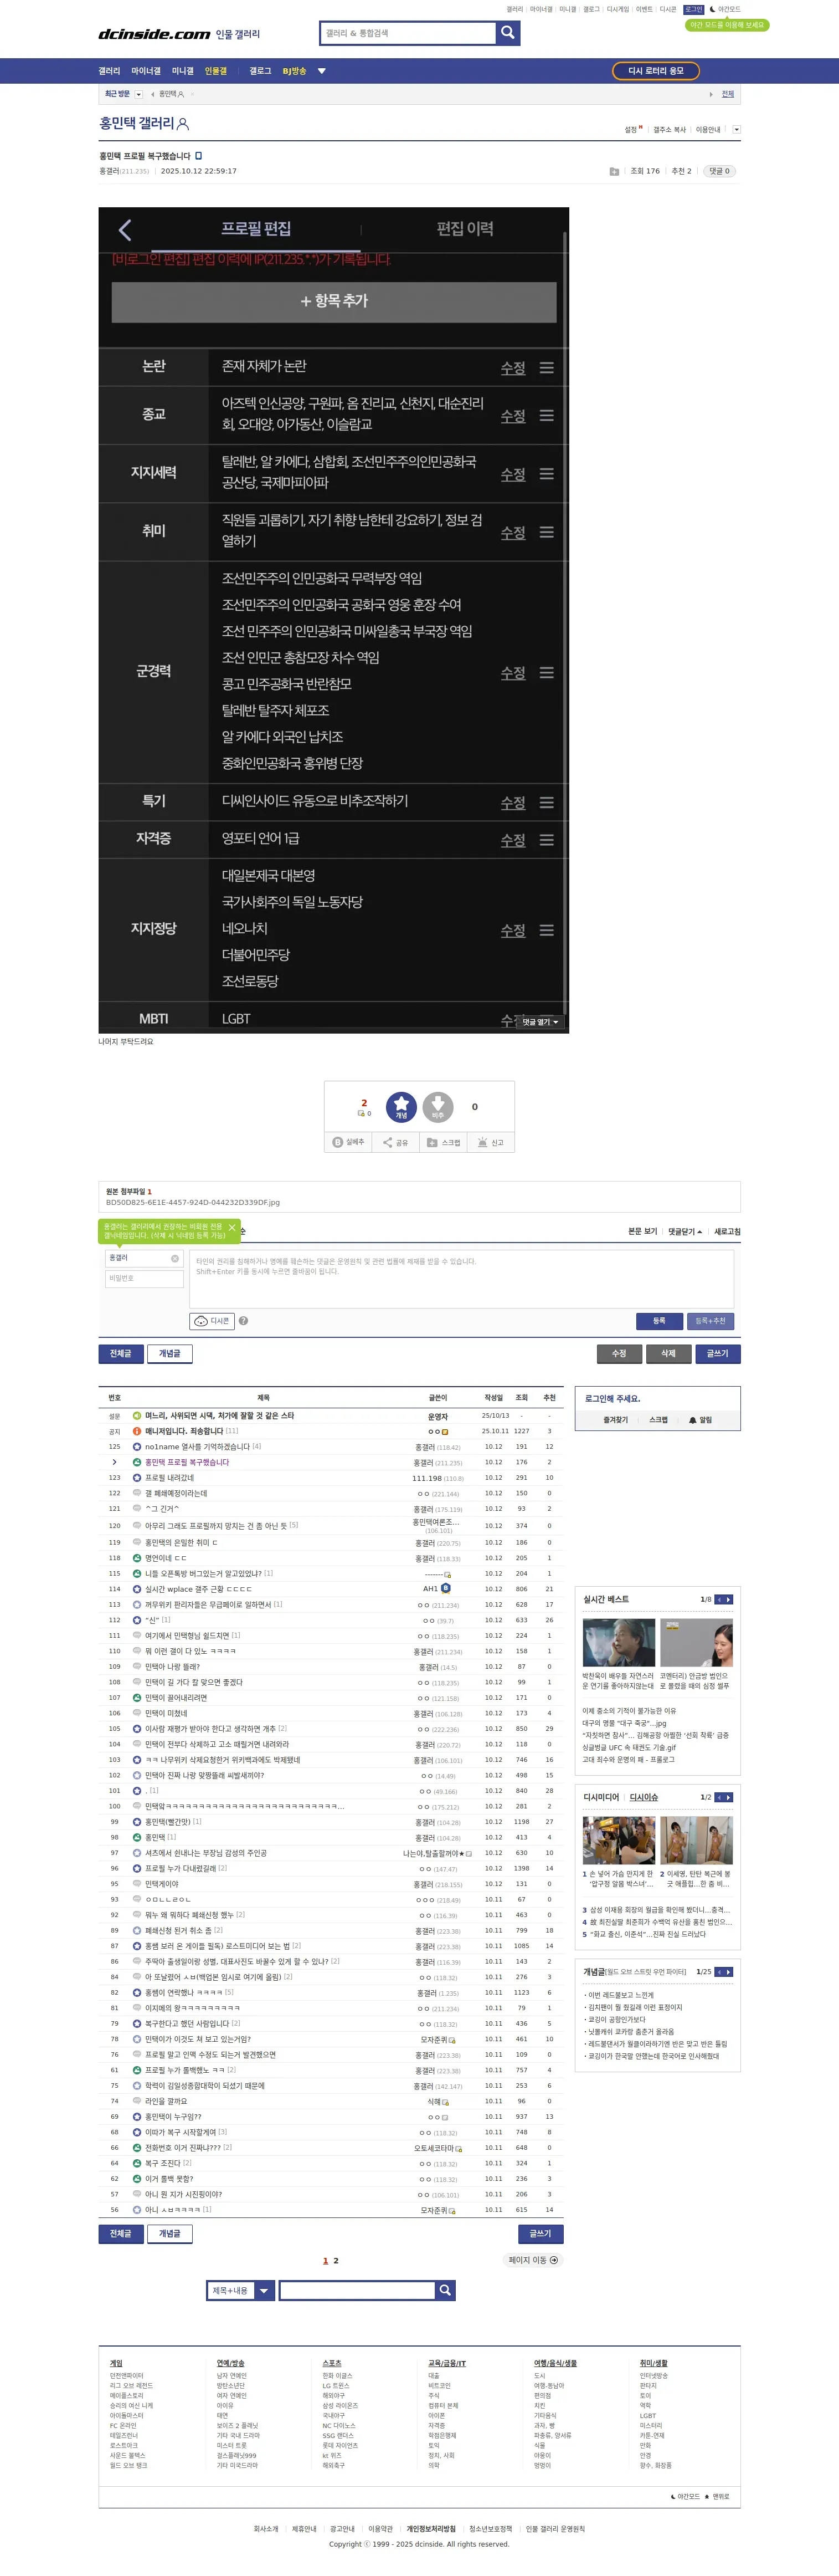The width and height of the screenshot is (839, 2576).
Task: Click next arrow in 실시간 베스트 panel
Action: pos(729,1599)
